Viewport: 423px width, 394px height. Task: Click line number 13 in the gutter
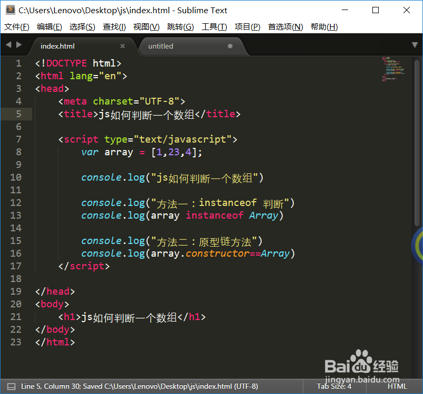[x=16, y=215]
